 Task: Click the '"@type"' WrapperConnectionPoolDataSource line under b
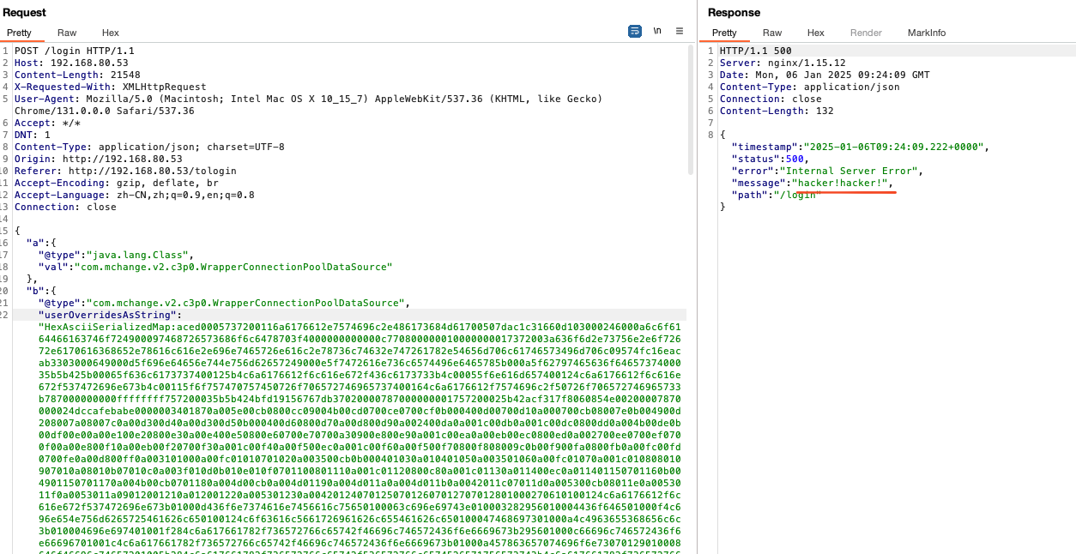click(x=224, y=303)
